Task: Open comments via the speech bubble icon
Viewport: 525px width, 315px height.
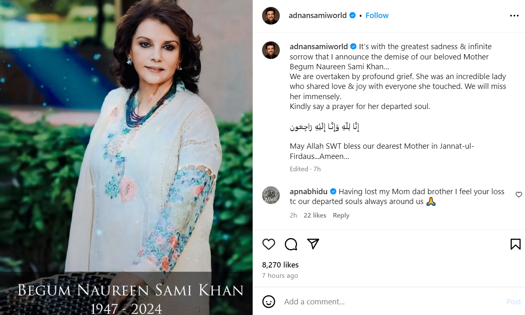Action: point(291,244)
